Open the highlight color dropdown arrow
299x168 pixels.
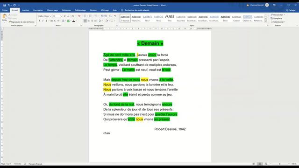coord(71,21)
